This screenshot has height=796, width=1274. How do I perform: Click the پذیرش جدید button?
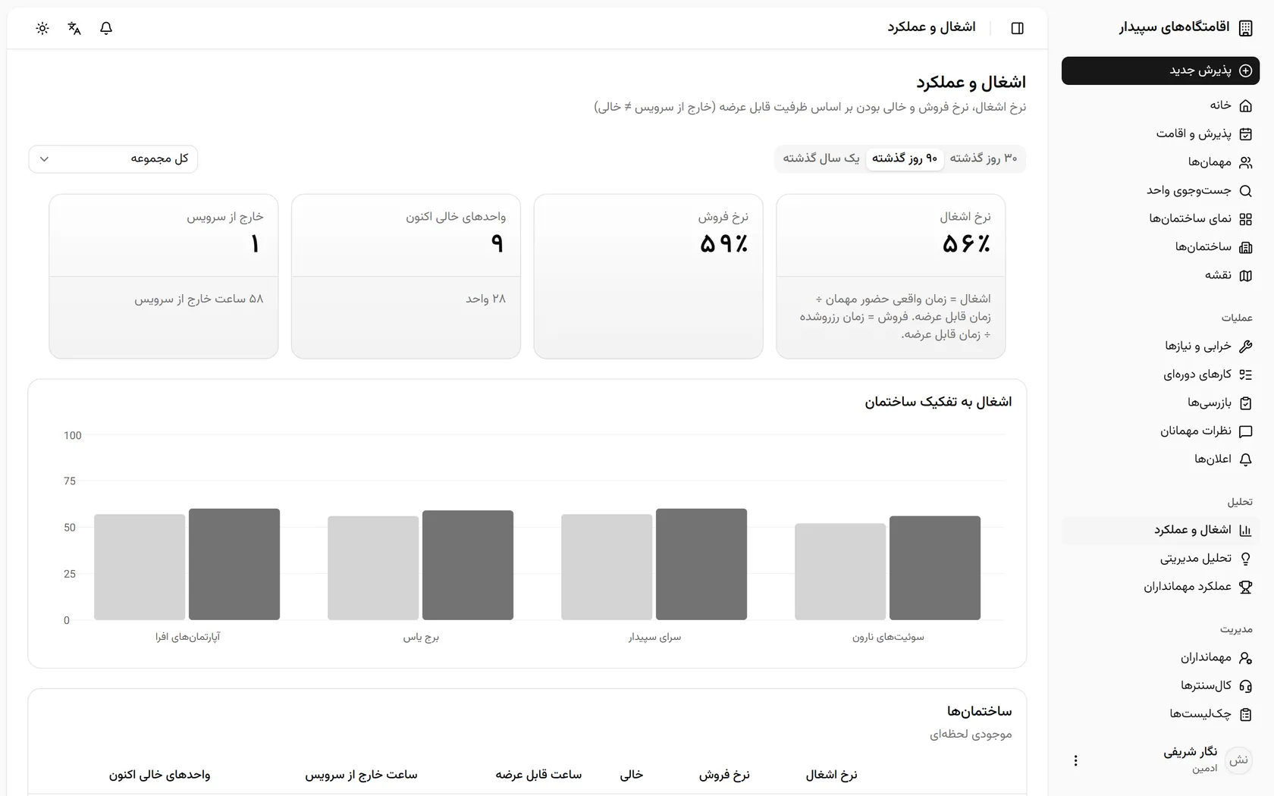coord(1160,71)
